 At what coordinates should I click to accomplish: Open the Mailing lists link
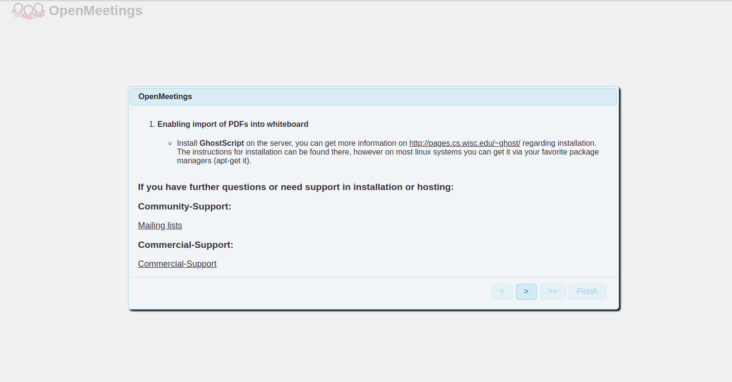coord(160,226)
